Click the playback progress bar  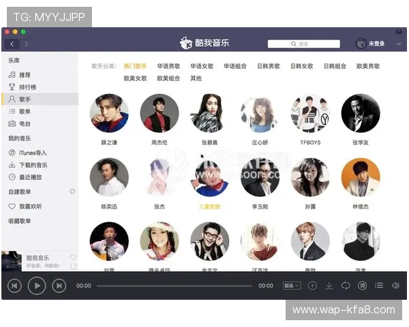[x=175, y=286]
